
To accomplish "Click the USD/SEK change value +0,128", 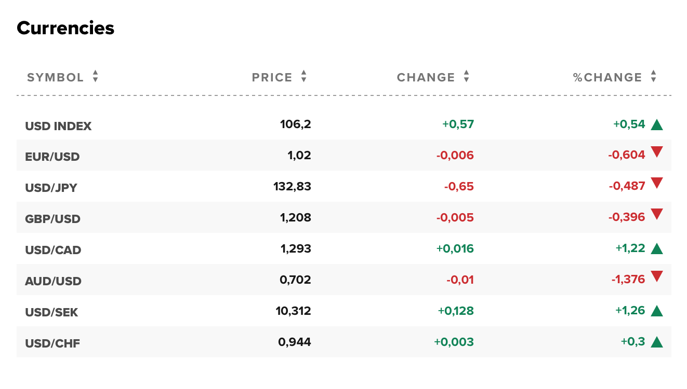I will click(x=456, y=311).
